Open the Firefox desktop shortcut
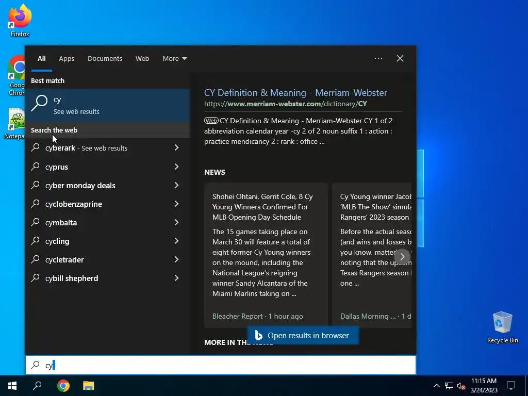528x396 pixels. tap(20, 21)
